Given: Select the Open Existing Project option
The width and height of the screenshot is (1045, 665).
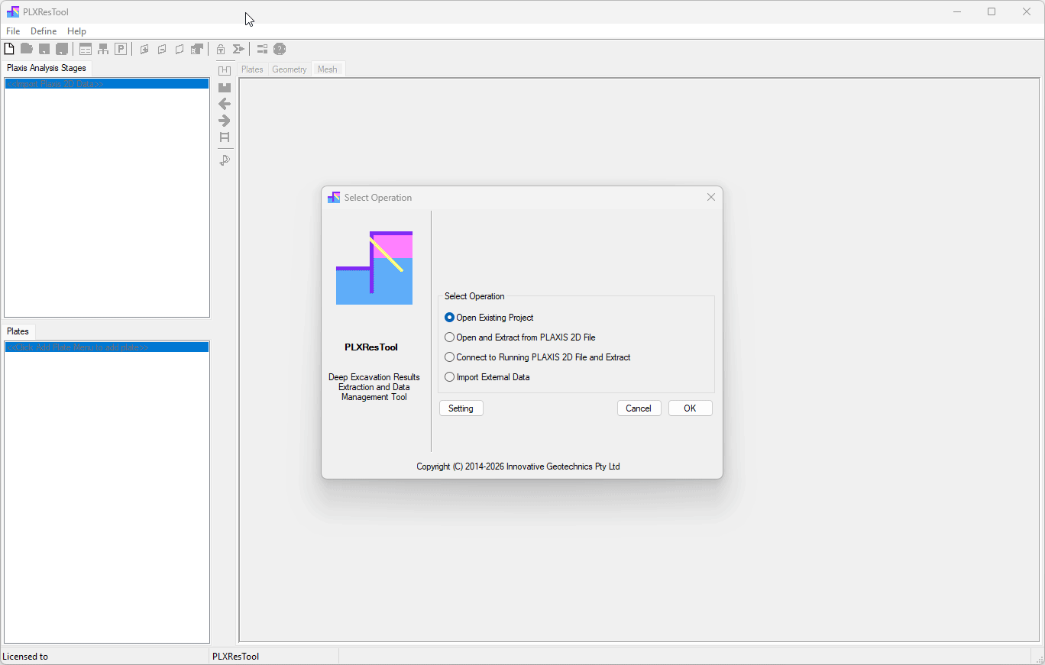Looking at the screenshot, I should pyautogui.click(x=489, y=318).
